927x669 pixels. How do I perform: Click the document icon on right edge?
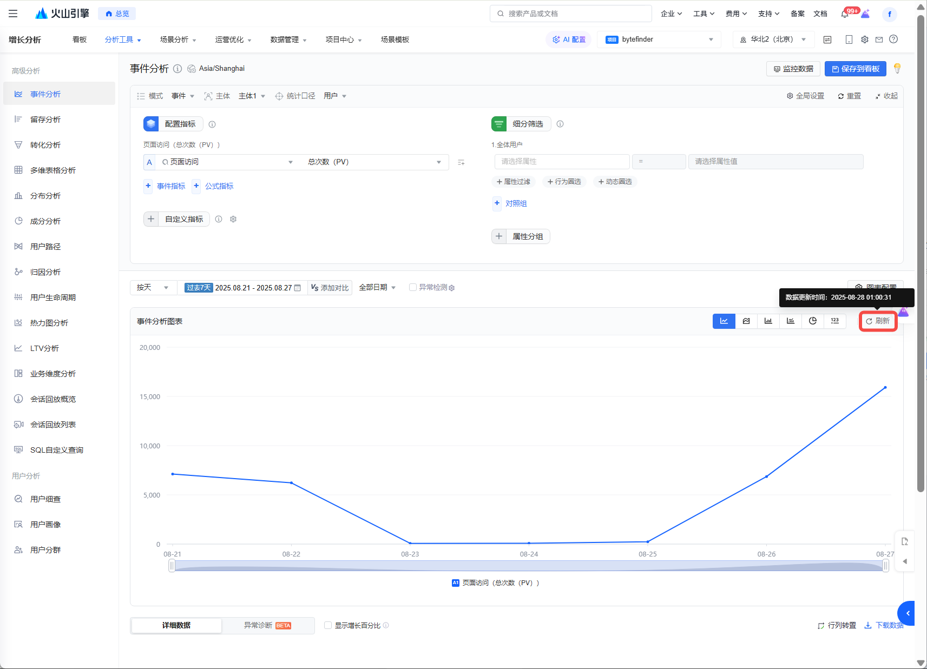click(x=905, y=541)
